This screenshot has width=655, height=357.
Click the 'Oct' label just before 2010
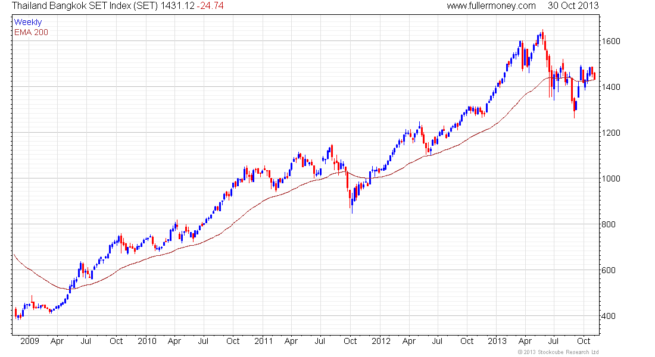[x=116, y=341]
